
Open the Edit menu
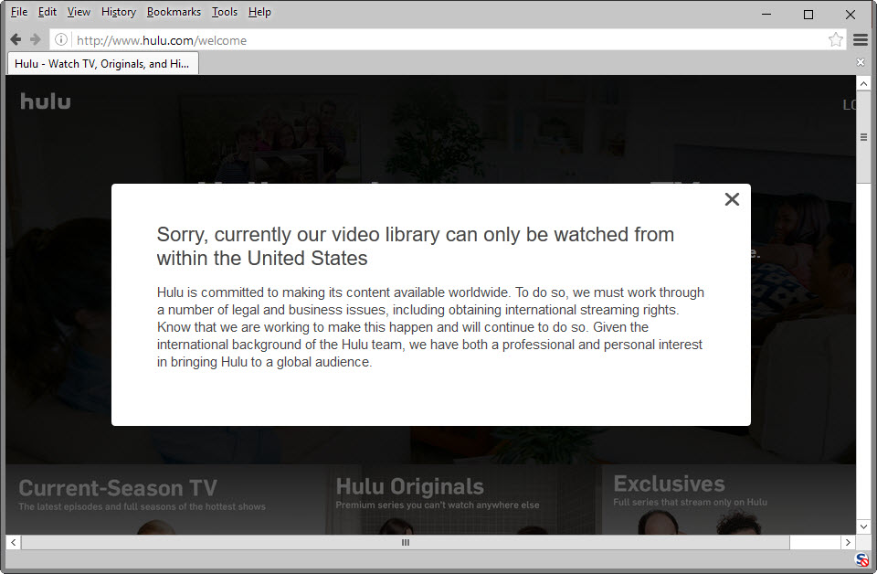click(x=47, y=12)
